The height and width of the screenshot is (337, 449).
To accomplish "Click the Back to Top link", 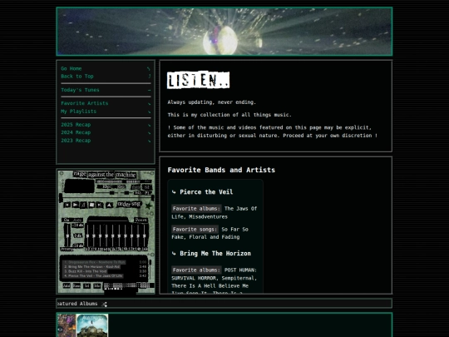I will 77,77.
